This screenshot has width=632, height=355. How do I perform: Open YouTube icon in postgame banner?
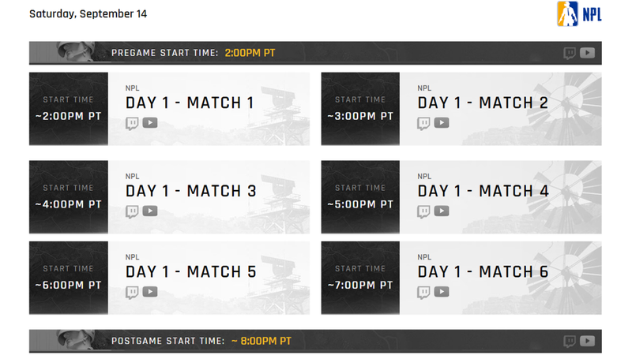(587, 341)
